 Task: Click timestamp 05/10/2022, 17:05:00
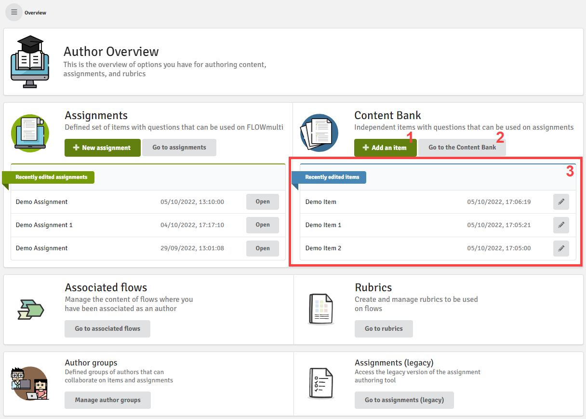click(x=499, y=248)
